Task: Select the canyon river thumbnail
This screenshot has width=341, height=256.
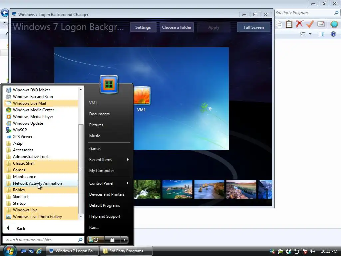Action: [x=241, y=189]
